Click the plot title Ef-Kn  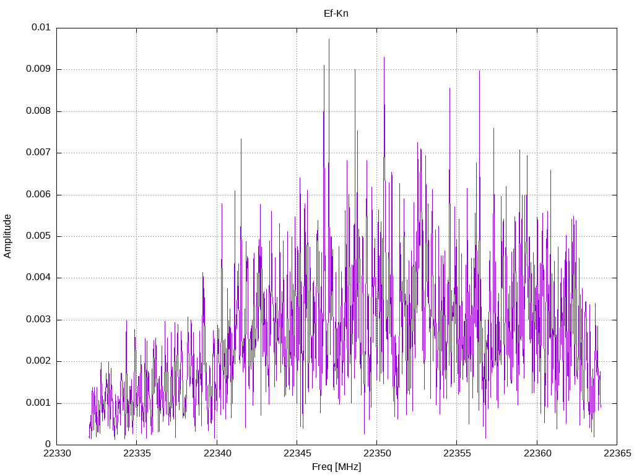336,14
